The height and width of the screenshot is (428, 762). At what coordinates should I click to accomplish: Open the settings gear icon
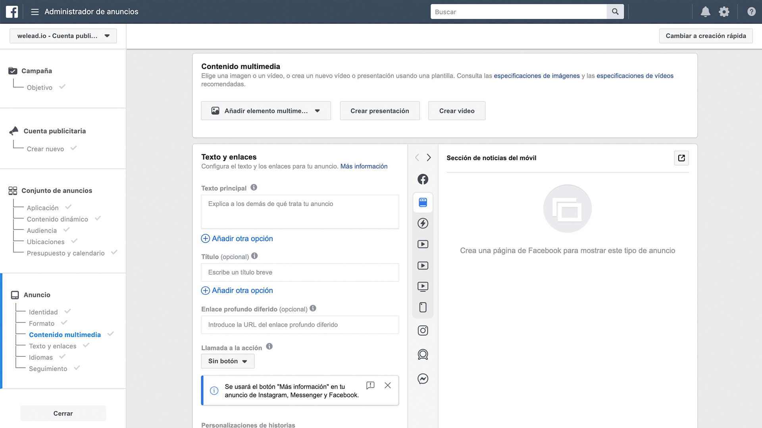[x=724, y=12]
